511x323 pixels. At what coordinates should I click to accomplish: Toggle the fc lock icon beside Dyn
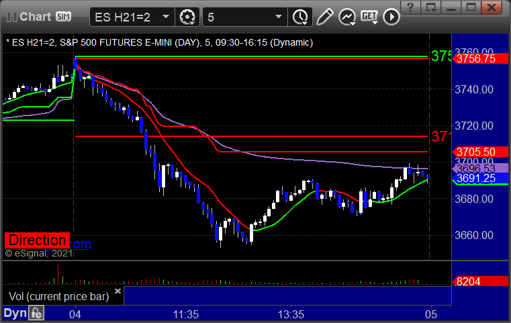coord(36,313)
